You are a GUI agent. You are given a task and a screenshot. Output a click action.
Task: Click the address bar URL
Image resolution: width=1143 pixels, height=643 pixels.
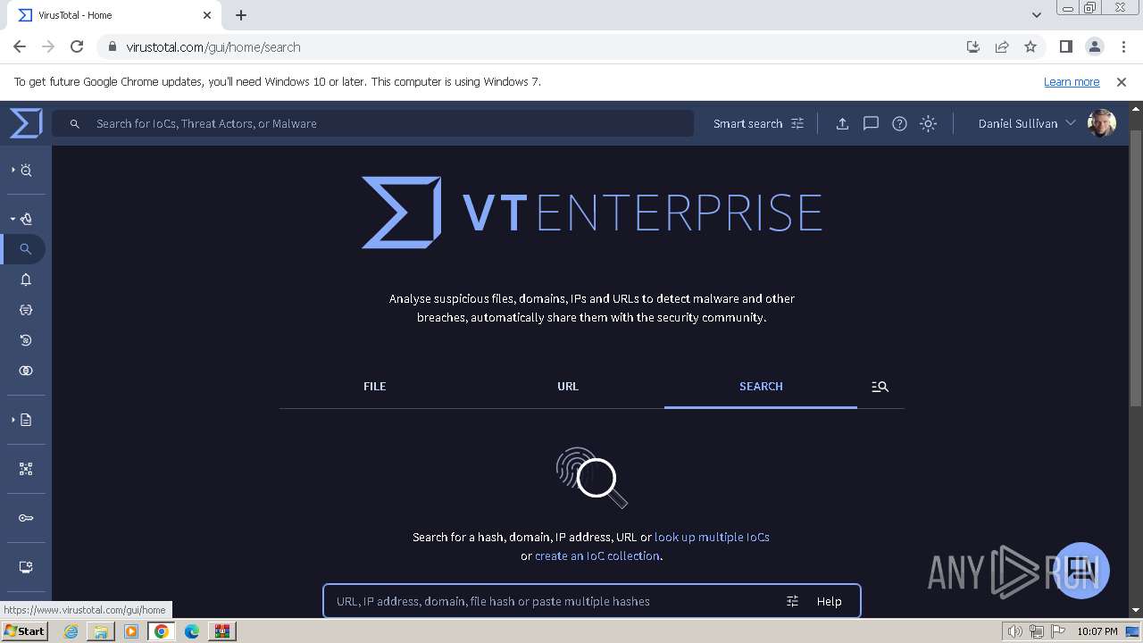click(x=213, y=46)
